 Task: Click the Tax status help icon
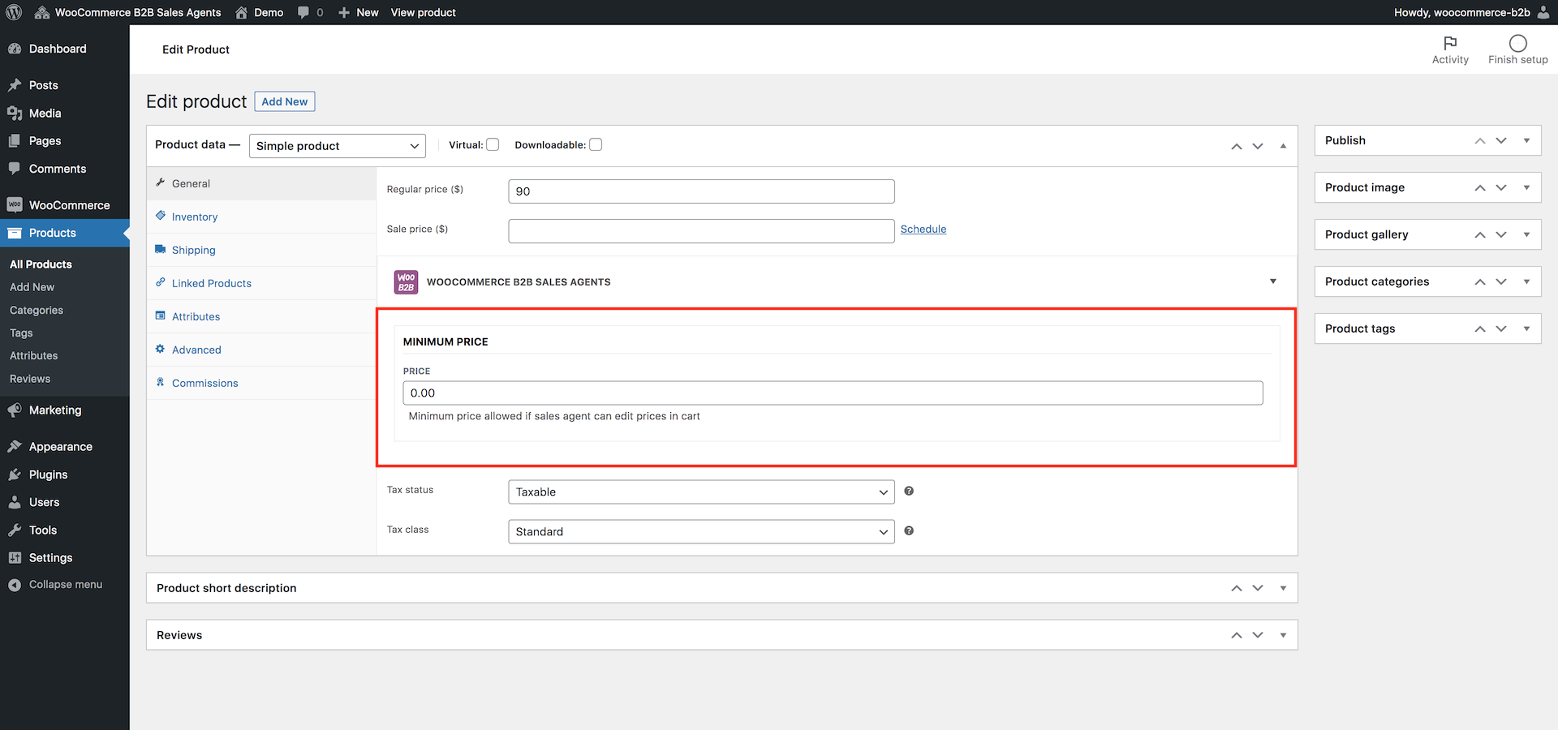(909, 491)
